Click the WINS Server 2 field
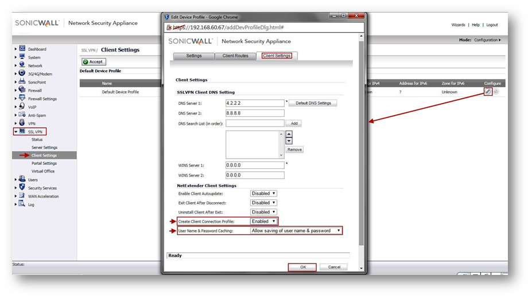 [255, 175]
